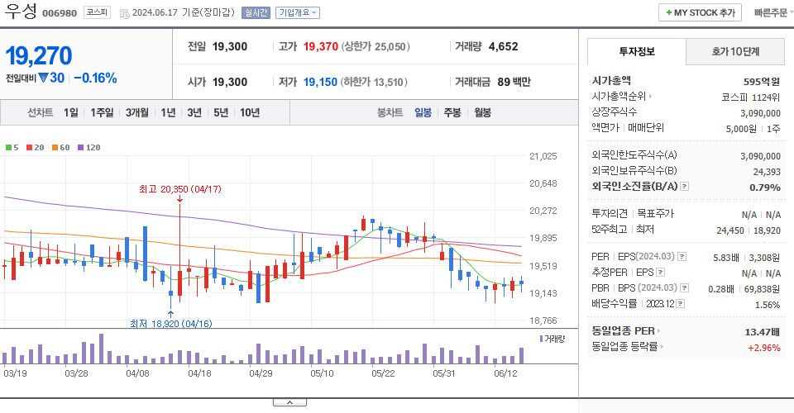Viewport: 794px width, 413px height.
Task: Click the 최고 20,350 (04/17) chart marker
Action: [x=179, y=189]
